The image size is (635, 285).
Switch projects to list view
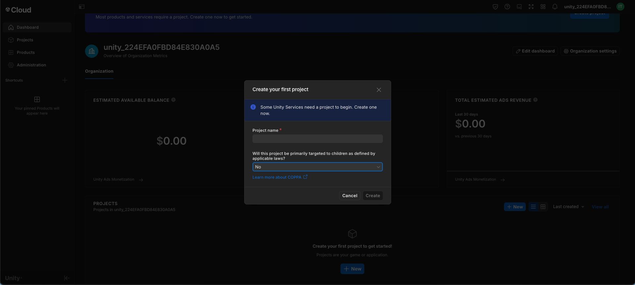[533, 207]
